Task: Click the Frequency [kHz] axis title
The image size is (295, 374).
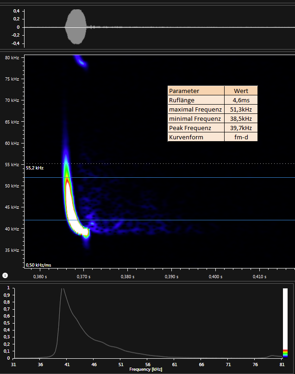Action: coord(146,369)
